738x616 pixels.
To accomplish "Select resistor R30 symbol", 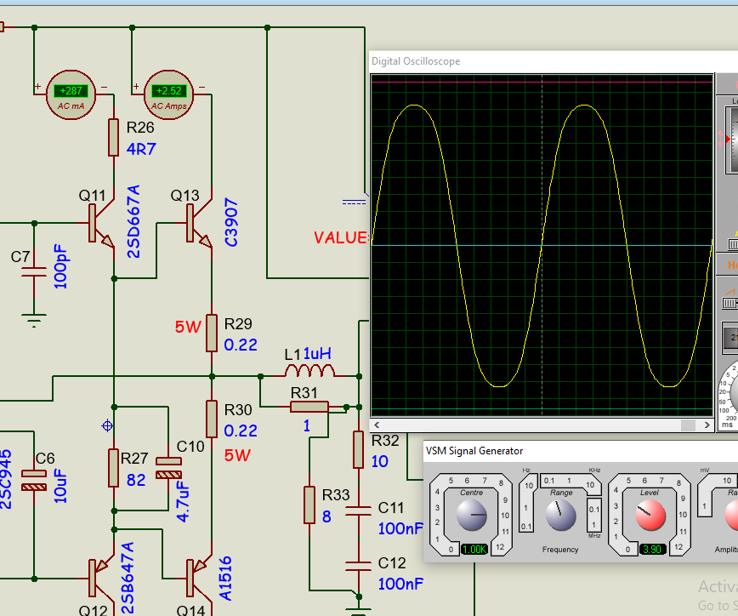I will point(212,419).
